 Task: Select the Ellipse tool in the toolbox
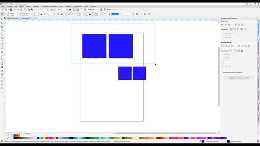click(x=2, y=45)
